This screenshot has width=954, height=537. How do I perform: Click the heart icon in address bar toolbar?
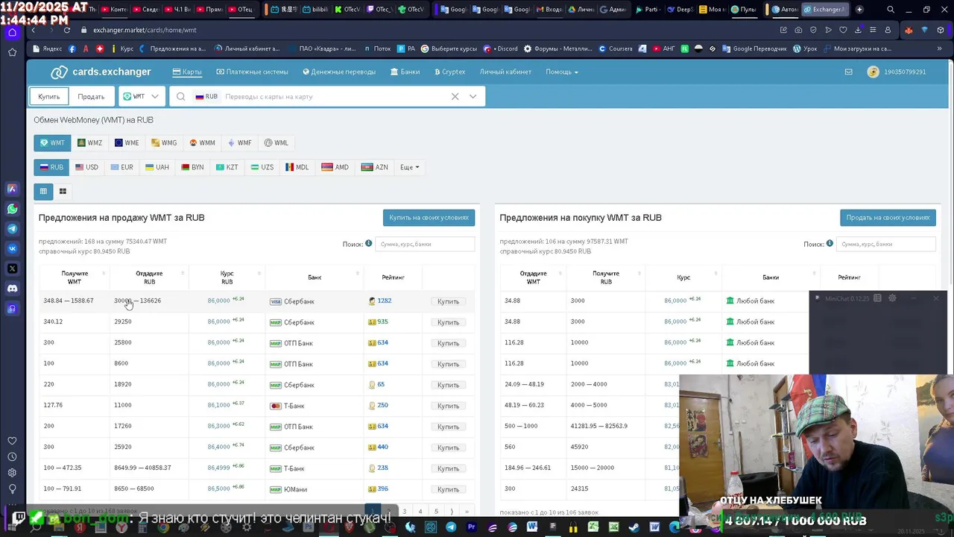click(x=843, y=30)
